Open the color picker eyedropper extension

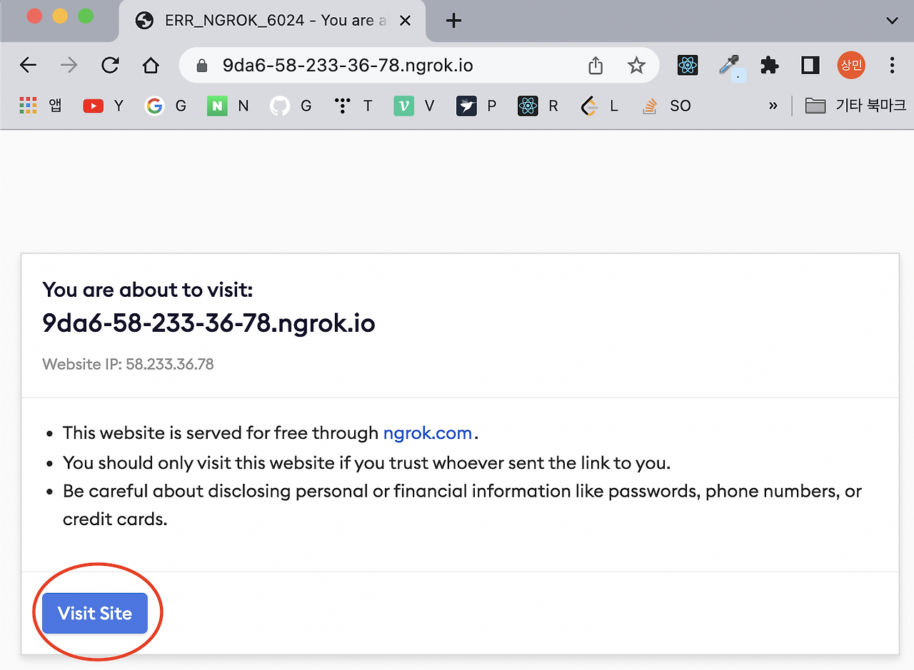(x=729, y=66)
